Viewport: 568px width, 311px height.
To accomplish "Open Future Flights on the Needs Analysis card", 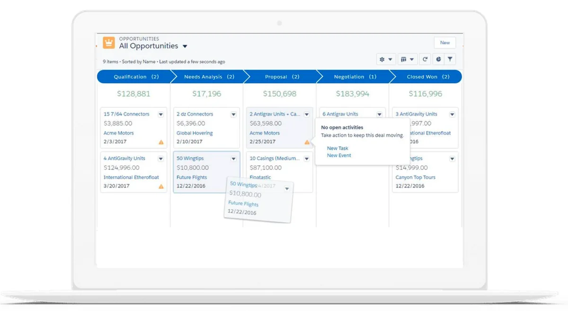I will pos(192,178).
